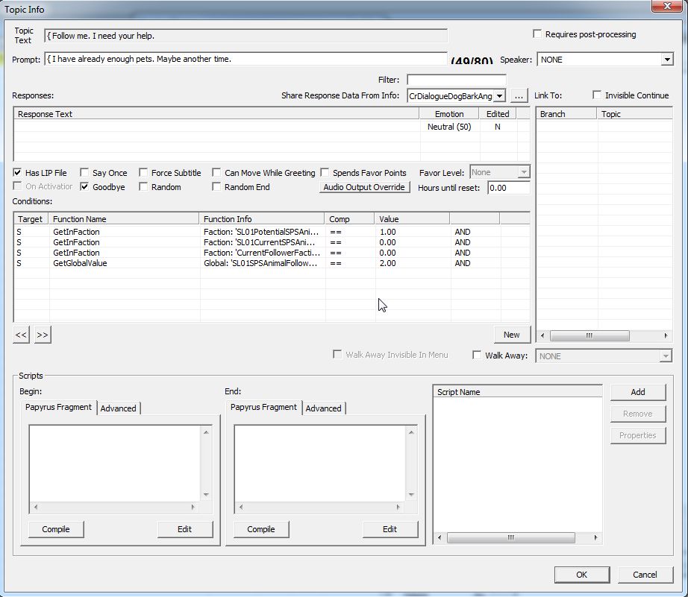Viewport: 688px width, 597px height.
Task: Click the Target column header
Action: coord(31,219)
